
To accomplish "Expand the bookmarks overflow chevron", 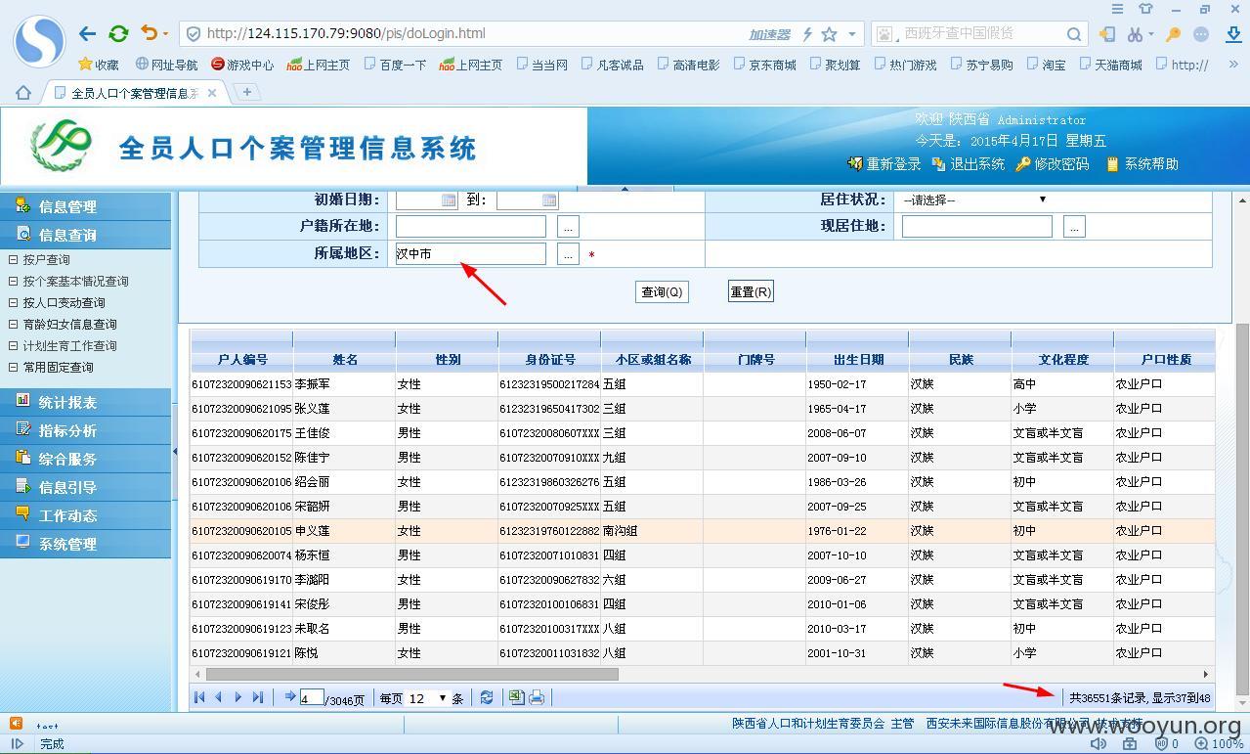I will (1233, 65).
